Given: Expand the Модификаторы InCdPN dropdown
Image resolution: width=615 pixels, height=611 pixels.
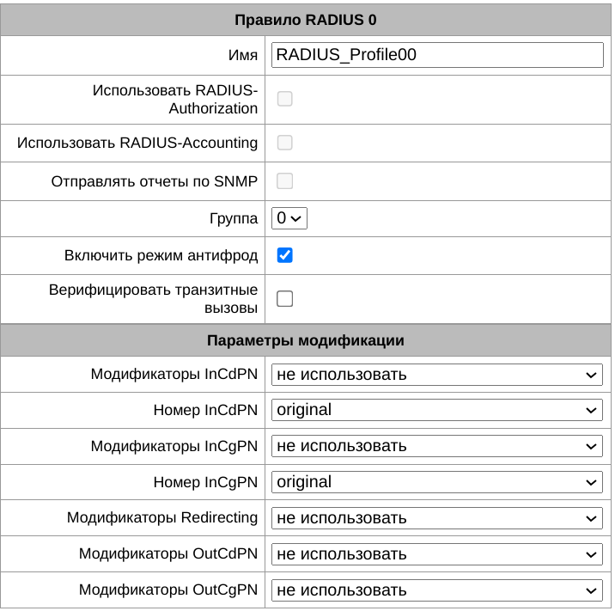Looking at the screenshot, I should click(x=437, y=375).
